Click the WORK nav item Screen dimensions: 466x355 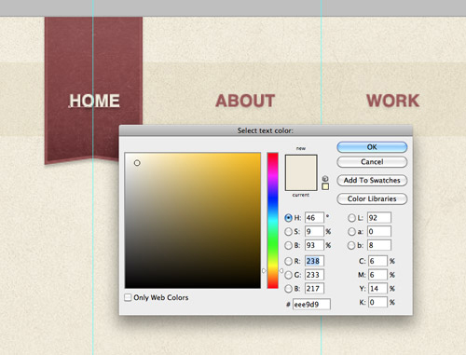point(393,101)
